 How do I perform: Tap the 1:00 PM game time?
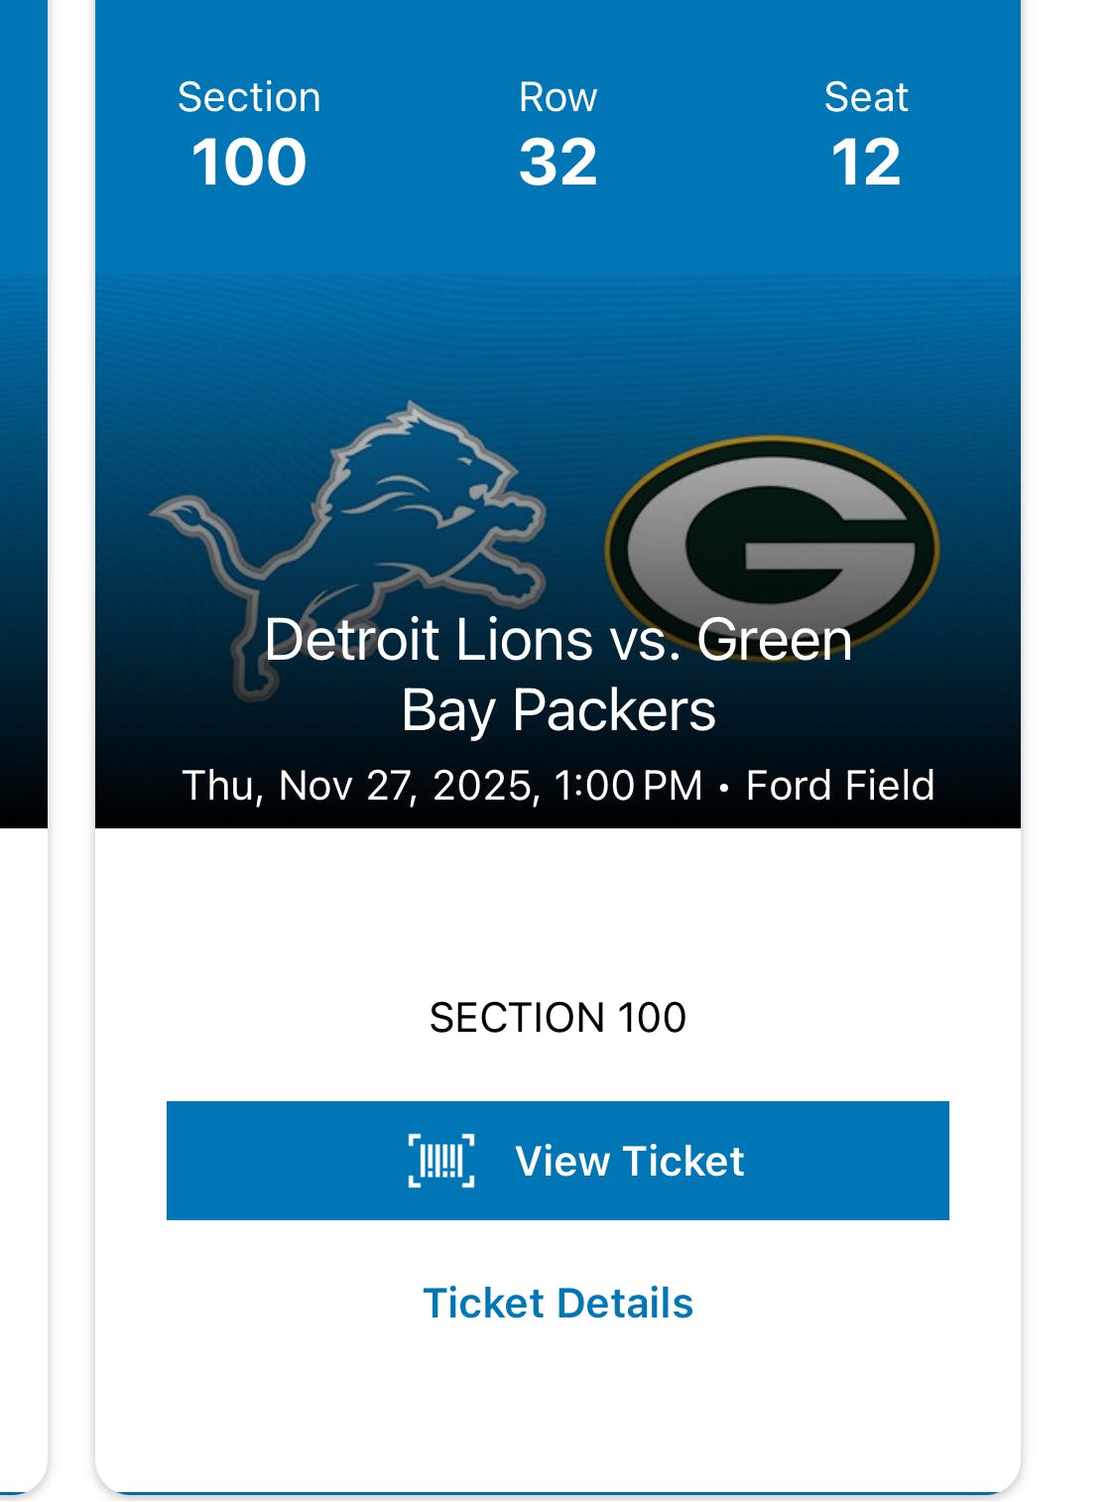(x=628, y=786)
